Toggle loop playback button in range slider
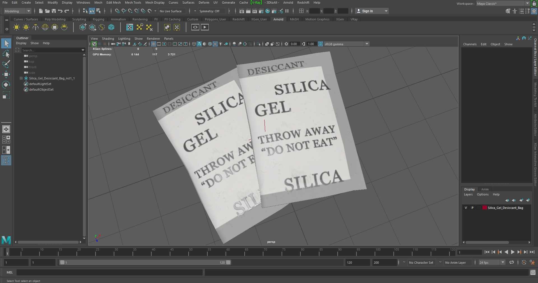The image size is (538, 283). tap(512, 262)
